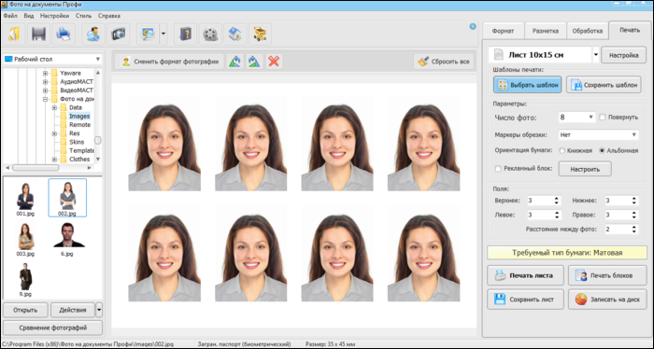Rotate photo left using first rotate icon
This screenshot has height=349, width=654.
(235, 62)
